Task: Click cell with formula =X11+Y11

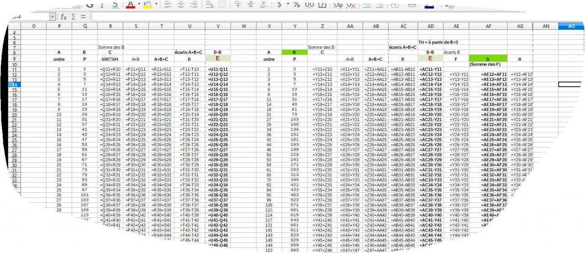Action: pyautogui.click(x=351, y=69)
